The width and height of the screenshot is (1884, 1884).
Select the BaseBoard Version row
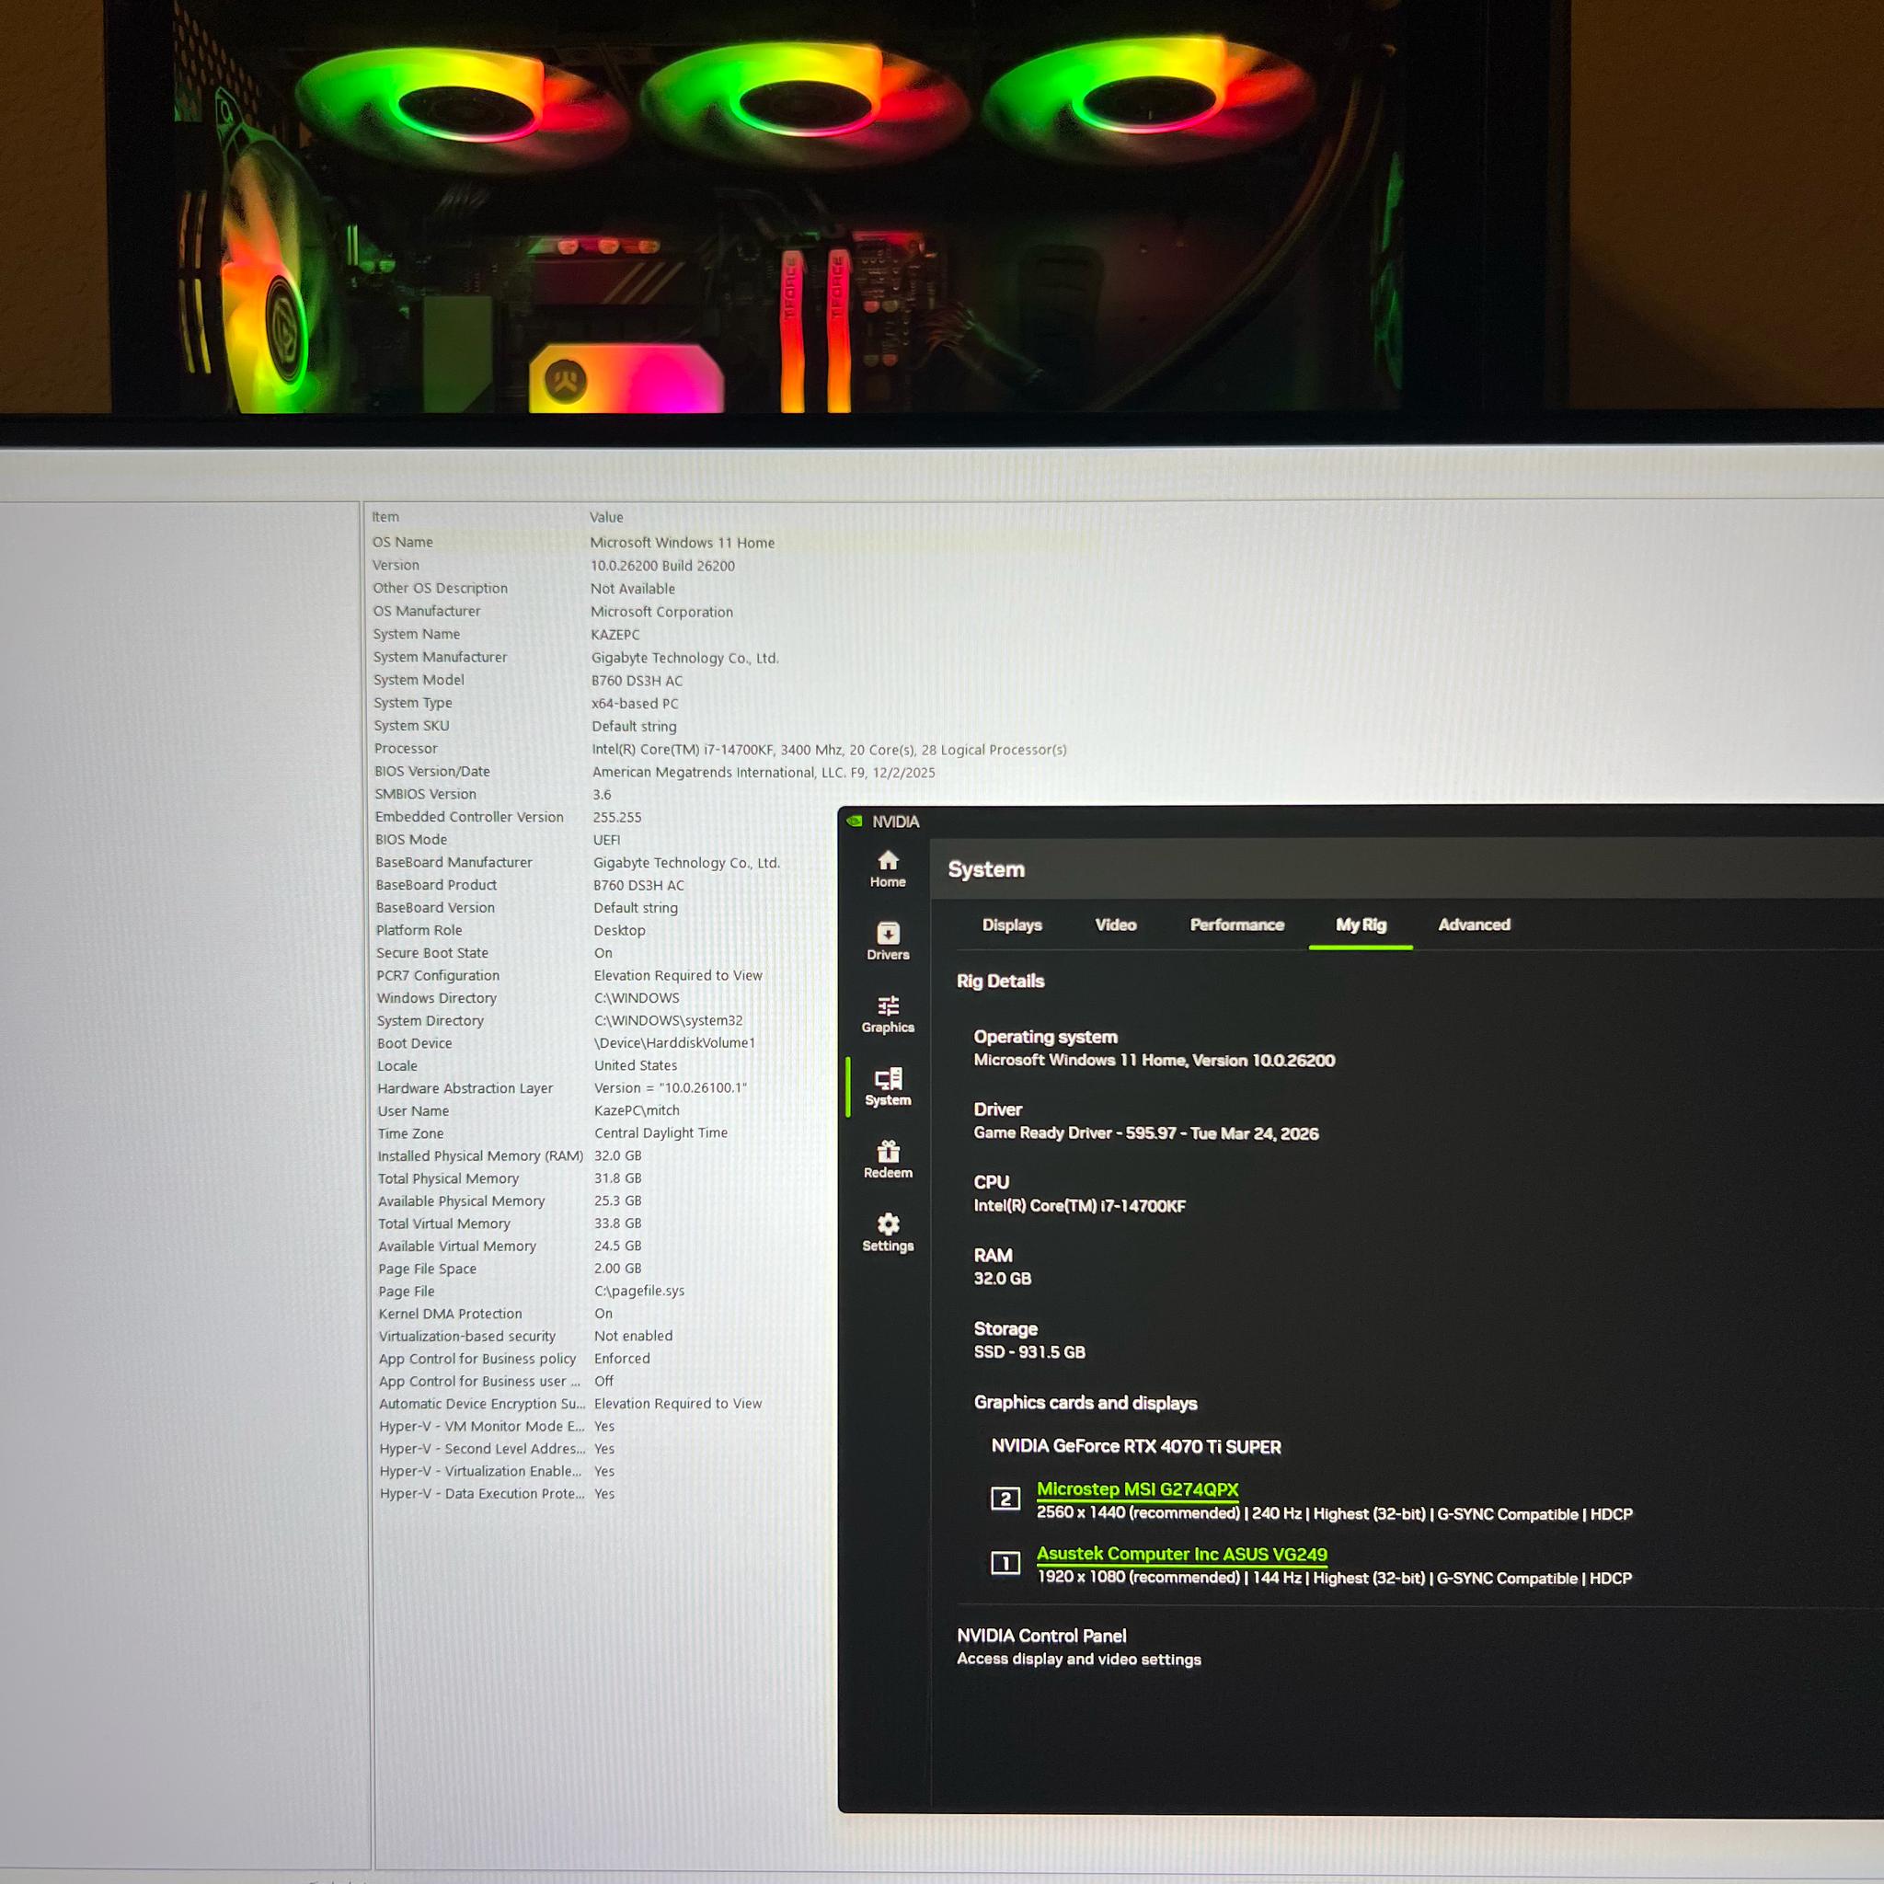coord(527,907)
